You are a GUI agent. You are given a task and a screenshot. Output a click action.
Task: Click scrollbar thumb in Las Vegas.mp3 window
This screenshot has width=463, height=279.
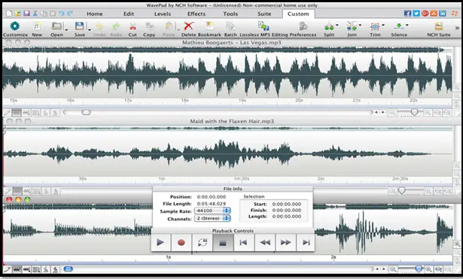point(86,112)
